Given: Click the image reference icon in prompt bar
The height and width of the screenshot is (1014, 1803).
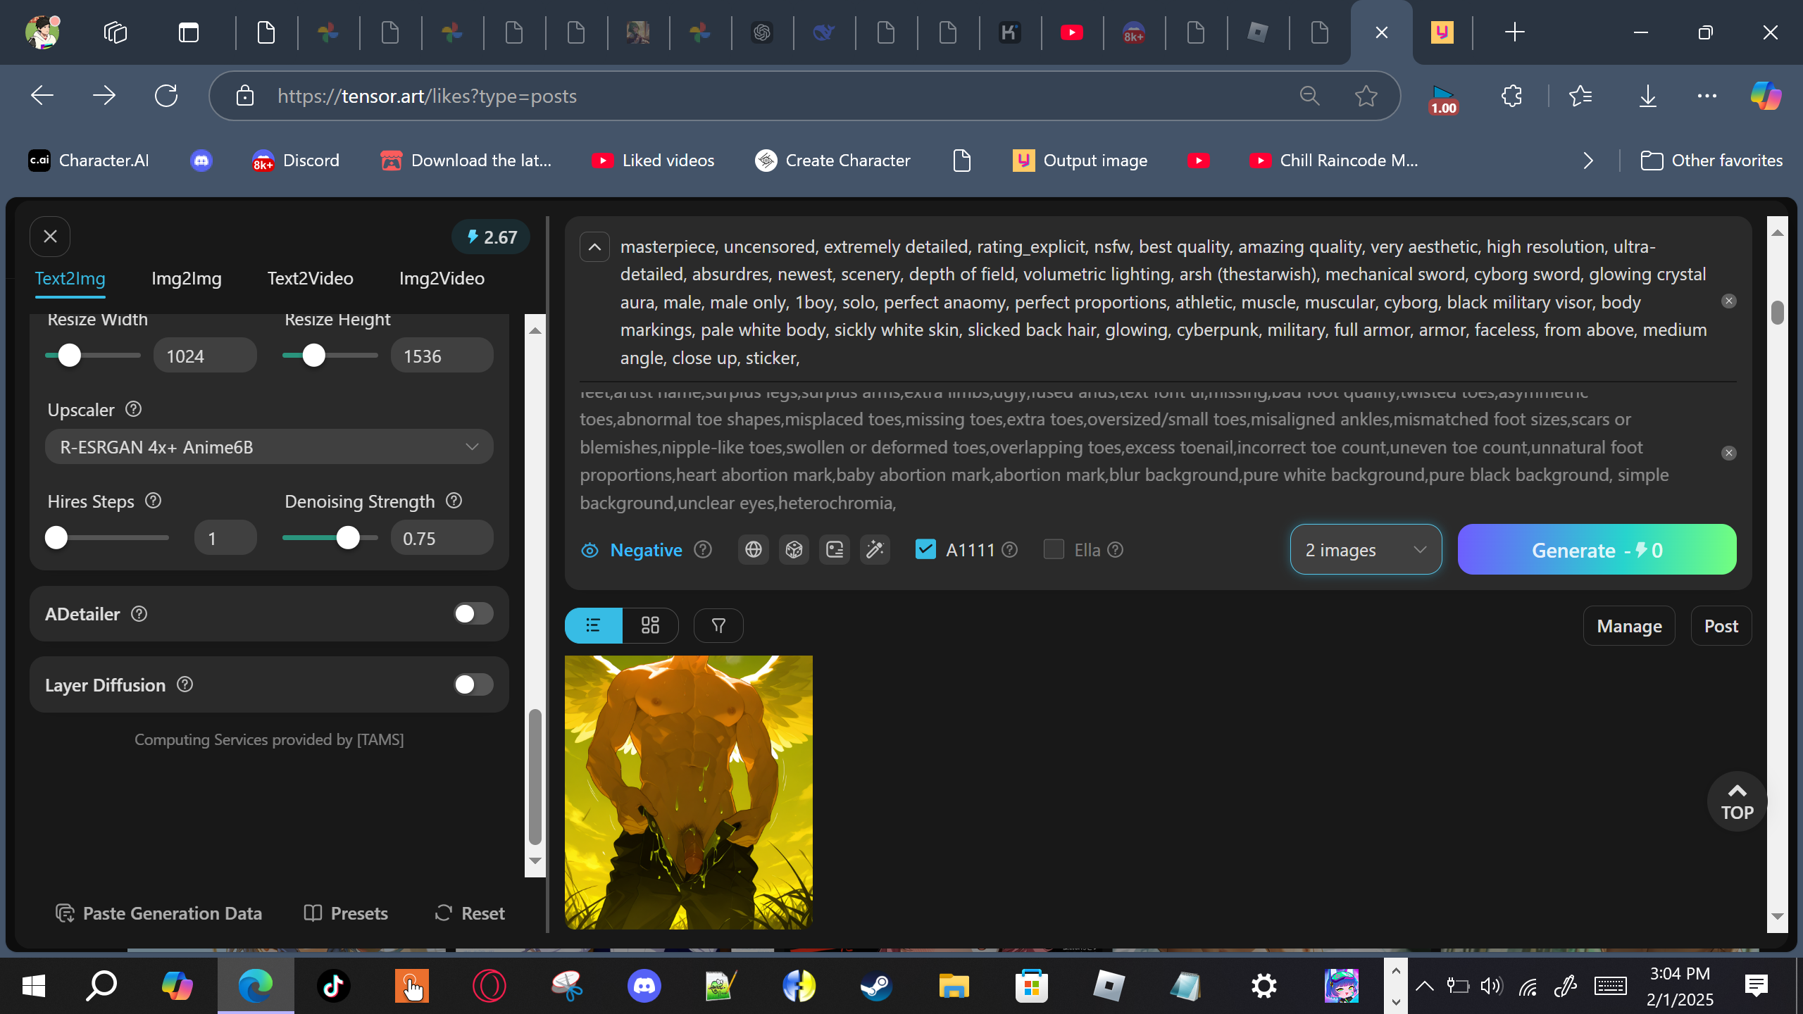Looking at the screenshot, I should (x=835, y=550).
